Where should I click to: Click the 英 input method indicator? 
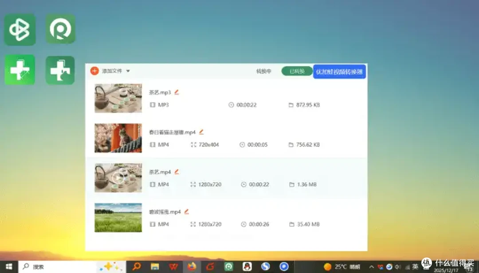click(415, 267)
